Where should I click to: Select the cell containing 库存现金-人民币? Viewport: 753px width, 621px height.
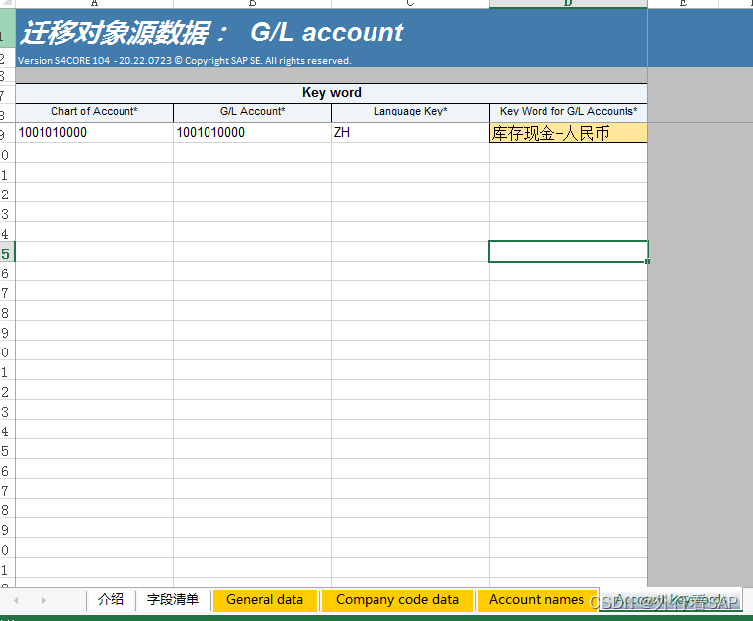pos(568,133)
